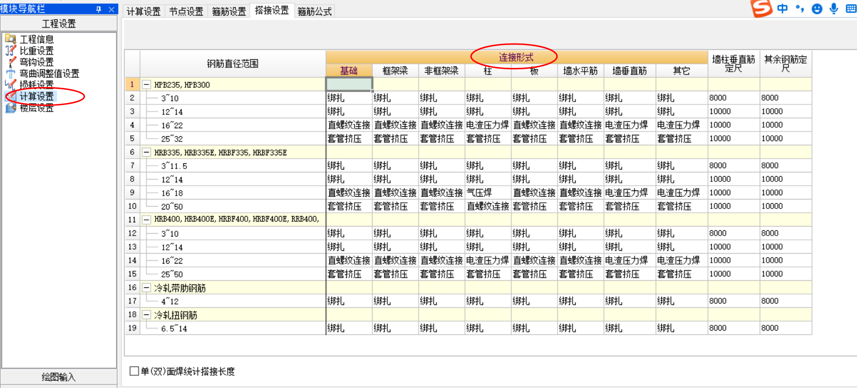Pin the 模块导航栏 panel
857x388 pixels.
click(x=99, y=9)
